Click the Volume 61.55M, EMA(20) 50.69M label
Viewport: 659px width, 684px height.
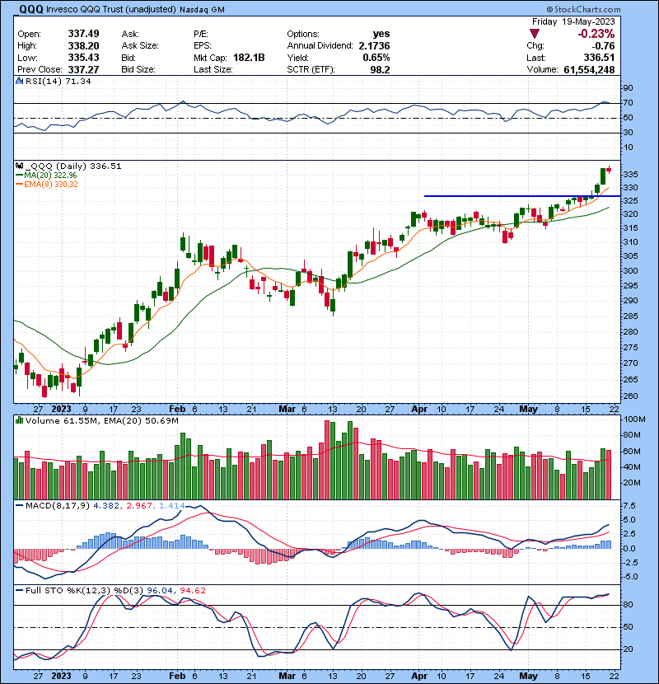click(101, 421)
